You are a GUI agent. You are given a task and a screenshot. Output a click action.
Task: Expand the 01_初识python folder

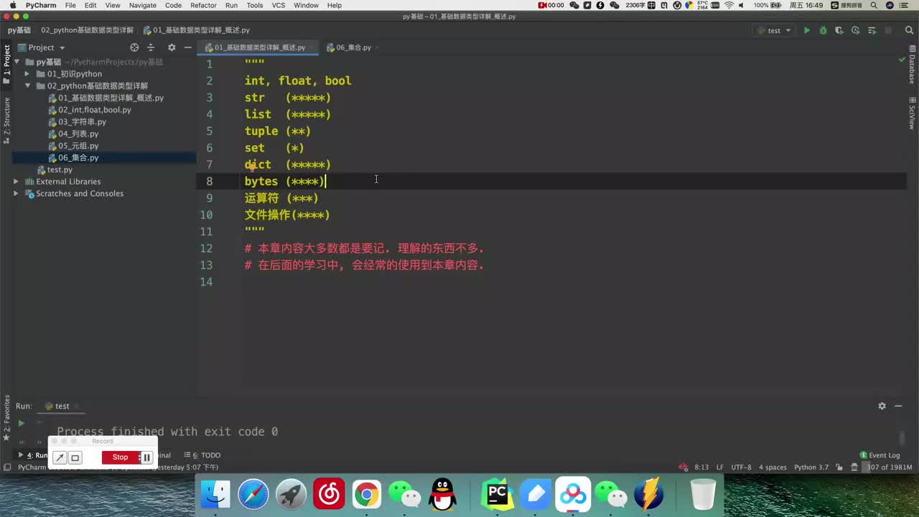(27, 74)
